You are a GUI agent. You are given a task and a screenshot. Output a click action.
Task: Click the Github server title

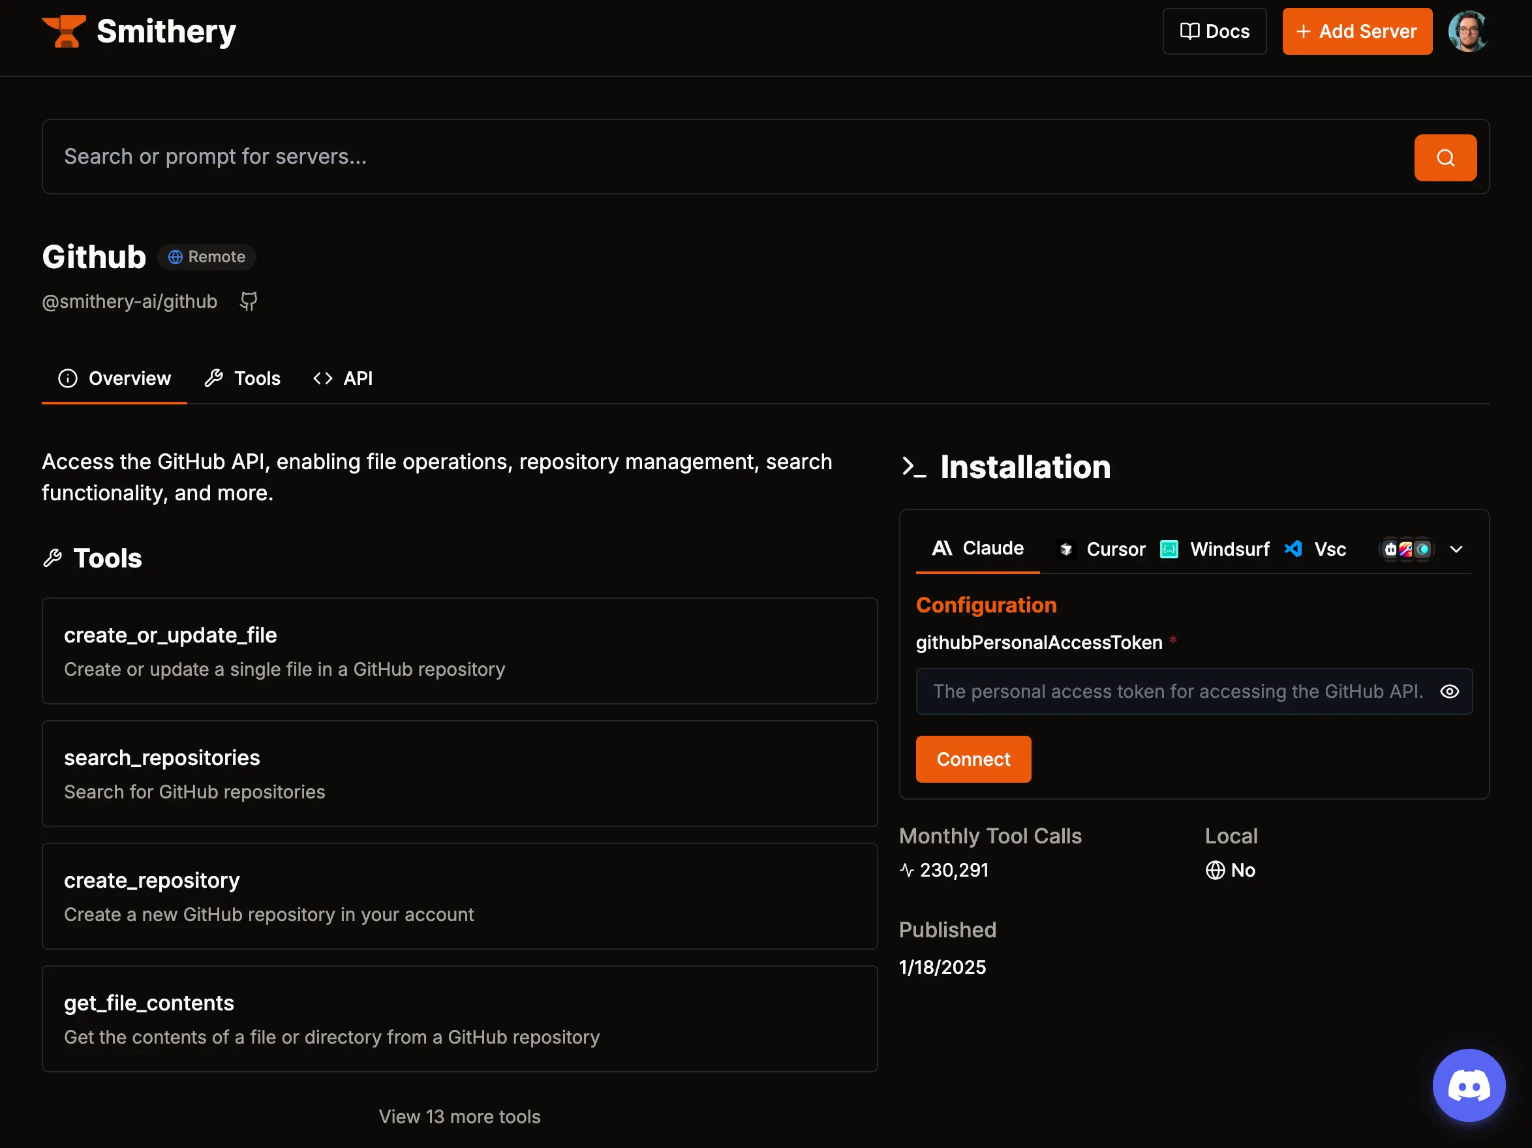click(x=94, y=257)
